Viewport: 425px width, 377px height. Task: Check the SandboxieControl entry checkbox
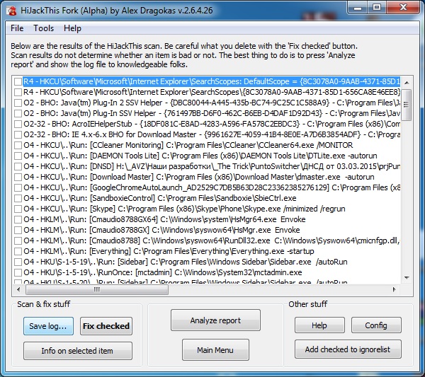point(18,198)
